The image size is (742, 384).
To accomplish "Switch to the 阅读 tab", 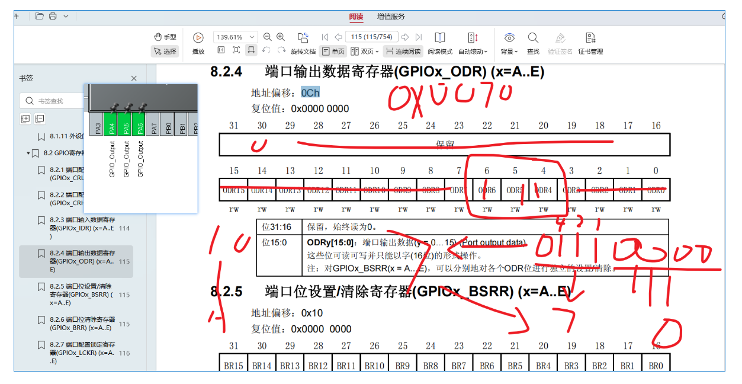I will pyautogui.click(x=356, y=17).
